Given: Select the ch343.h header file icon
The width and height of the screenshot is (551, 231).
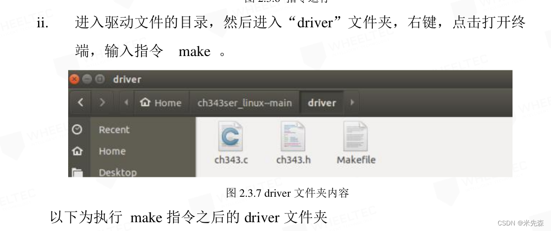Looking at the screenshot, I should (x=293, y=136).
